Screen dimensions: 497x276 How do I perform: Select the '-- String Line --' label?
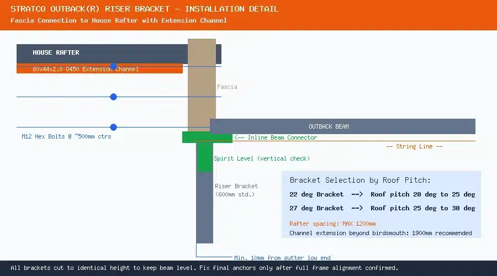(x=414, y=146)
